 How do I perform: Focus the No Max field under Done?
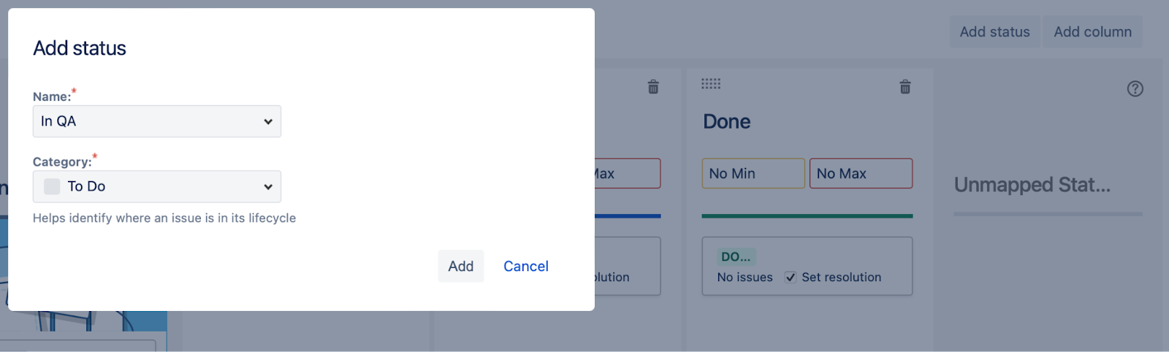(861, 174)
